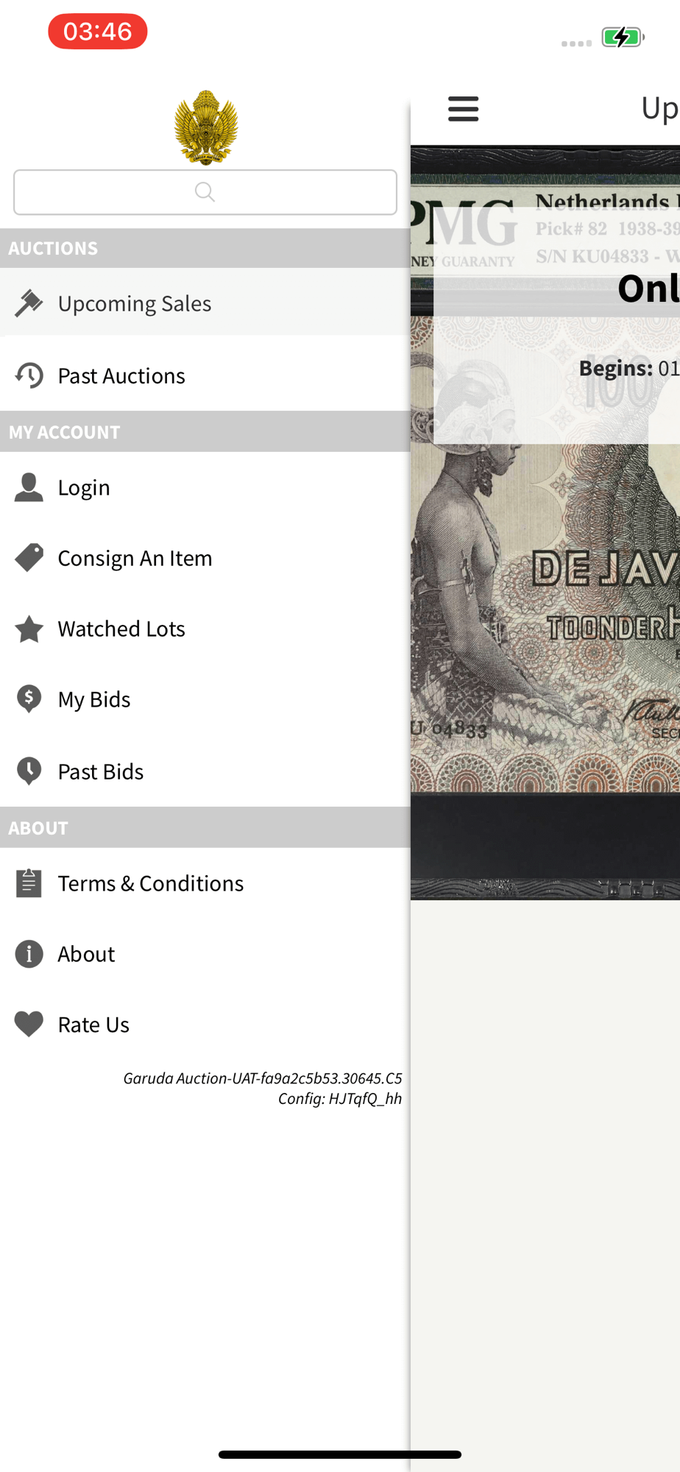The image size is (680, 1472).
Task: Click the history clock icon for Past Auctions
Action: (x=29, y=375)
